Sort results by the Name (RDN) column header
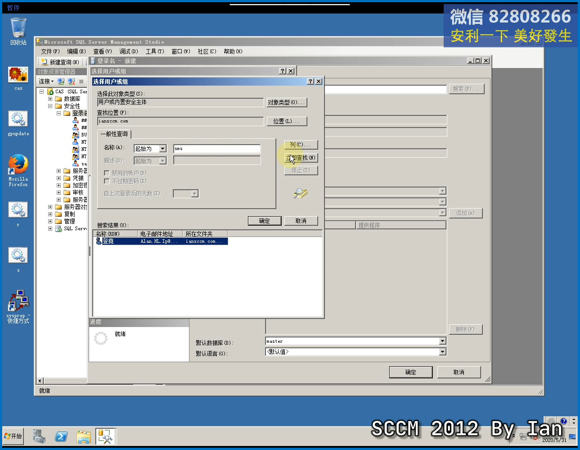Screen dimensions: 580x450 click(115, 233)
